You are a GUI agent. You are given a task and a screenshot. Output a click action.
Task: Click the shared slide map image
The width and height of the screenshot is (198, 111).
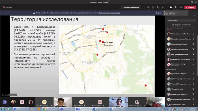(x=106, y=59)
